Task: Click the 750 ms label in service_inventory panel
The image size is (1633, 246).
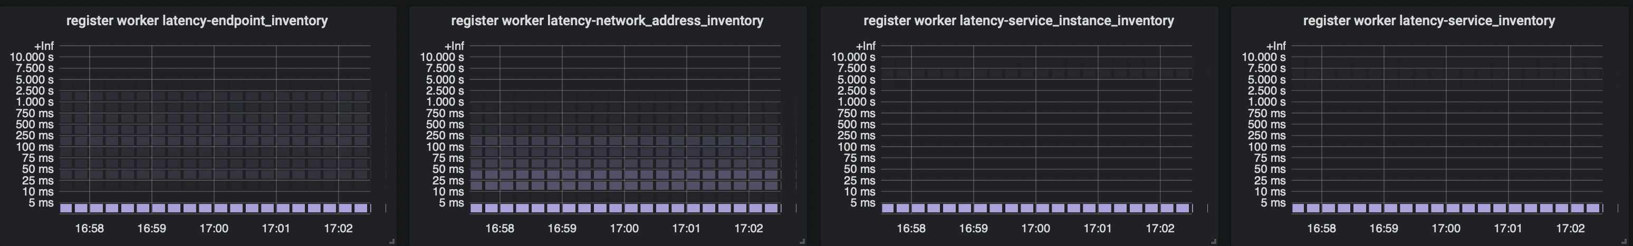Action: click(1267, 113)
